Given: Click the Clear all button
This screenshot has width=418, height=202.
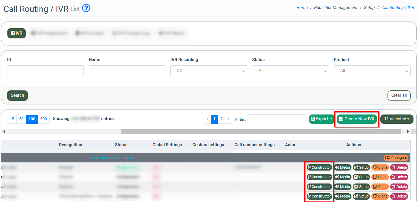Looking at the screenshot, I should point(399,95).
